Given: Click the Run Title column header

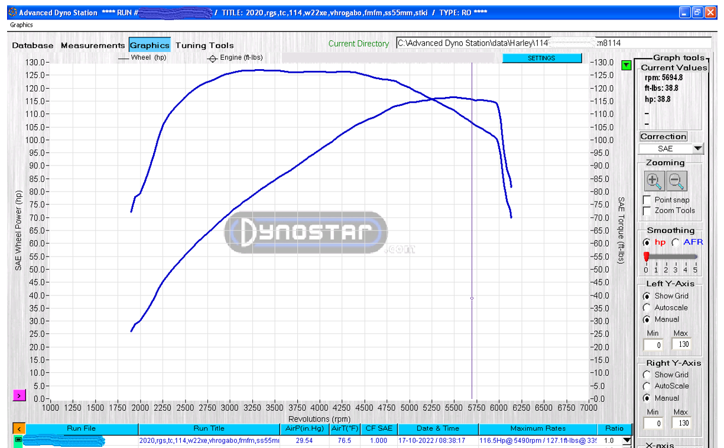Looking at the screenshot, I should [x=209, y=428].
